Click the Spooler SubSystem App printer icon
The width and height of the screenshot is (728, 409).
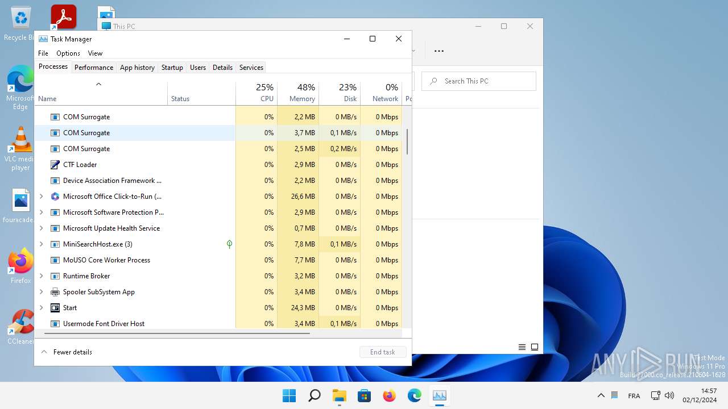[55, 292]
